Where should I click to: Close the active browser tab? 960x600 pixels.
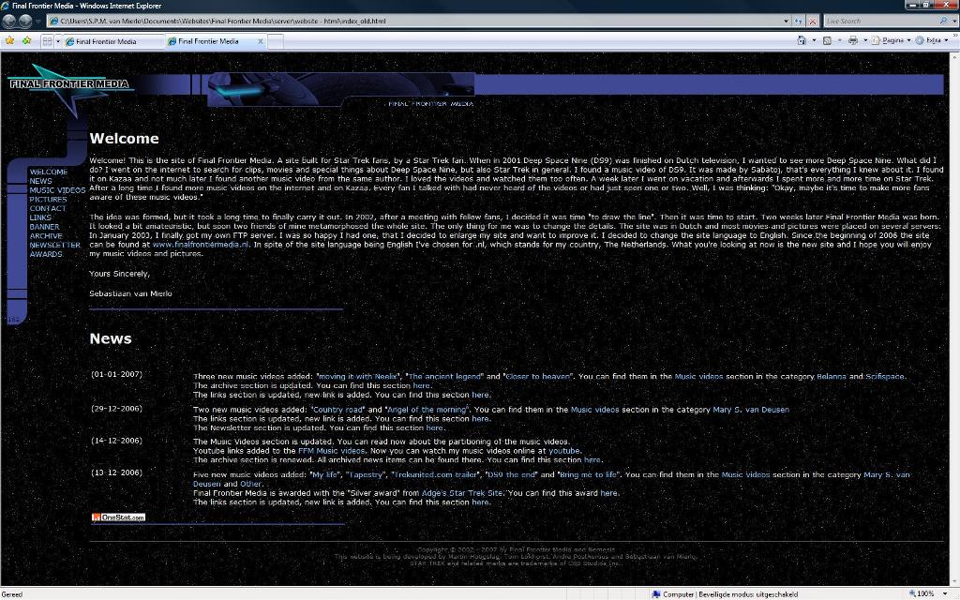261,41
